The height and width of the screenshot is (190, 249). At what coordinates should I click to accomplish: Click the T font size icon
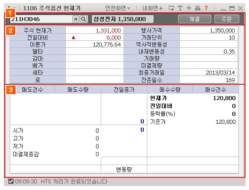coord(180,8)
